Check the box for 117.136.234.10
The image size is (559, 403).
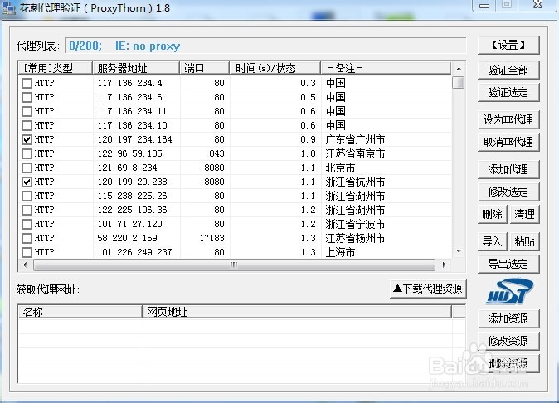pyautogui.click(x=27, y=125)
